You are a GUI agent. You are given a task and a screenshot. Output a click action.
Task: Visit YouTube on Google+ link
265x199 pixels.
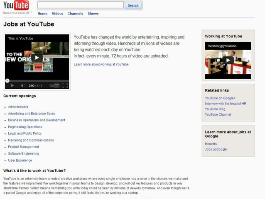pyautogui.click(x=220, y=98)
